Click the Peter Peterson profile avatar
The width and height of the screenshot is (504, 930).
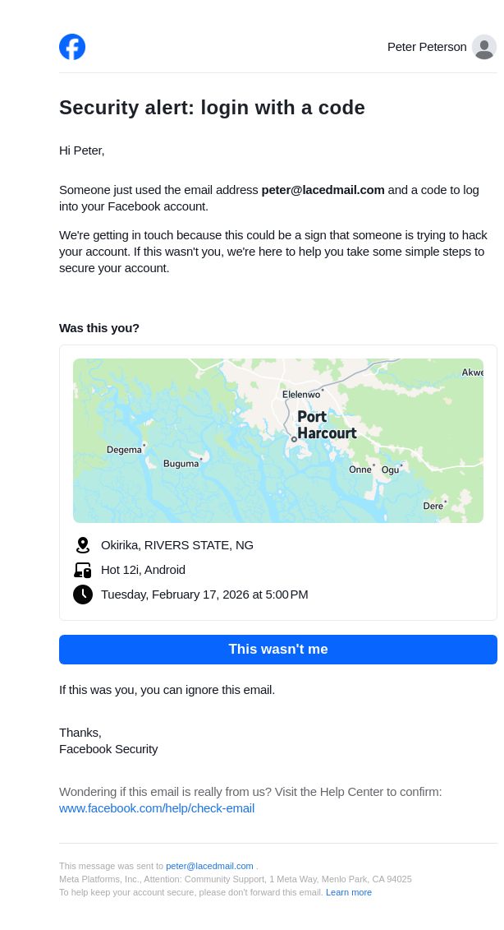(x=484, y=47)
